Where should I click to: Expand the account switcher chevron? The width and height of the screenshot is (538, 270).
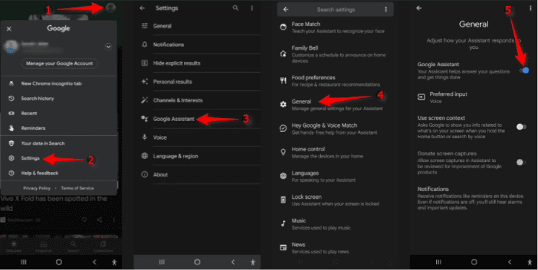pyautogui.click(x=108, y=47)
